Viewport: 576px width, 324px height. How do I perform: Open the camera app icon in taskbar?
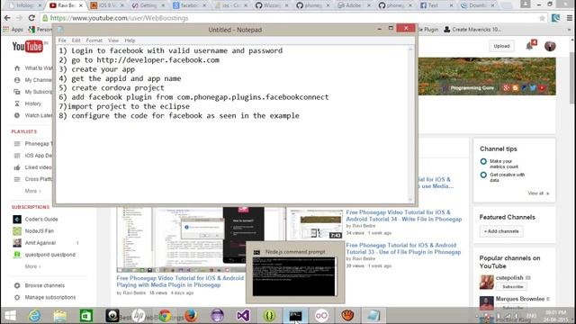point(112,316)
